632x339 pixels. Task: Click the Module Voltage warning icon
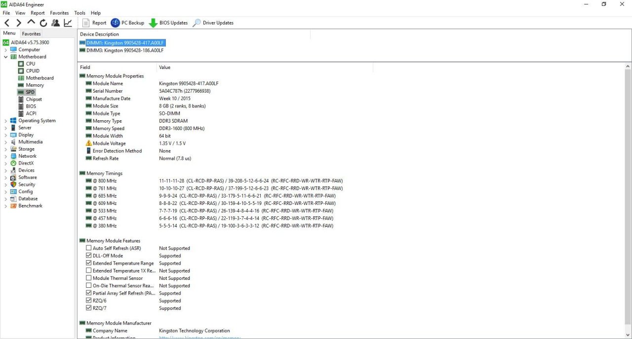pyautogui.click(x=89, y=143)
